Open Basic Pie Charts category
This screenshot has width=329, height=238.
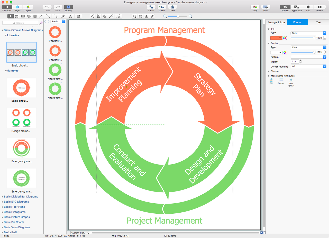point(14,222)
